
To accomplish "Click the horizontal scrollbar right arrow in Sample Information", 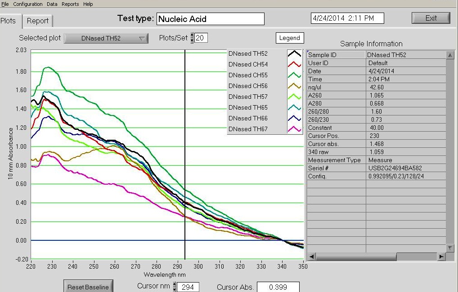I will (x=441, y=257).
